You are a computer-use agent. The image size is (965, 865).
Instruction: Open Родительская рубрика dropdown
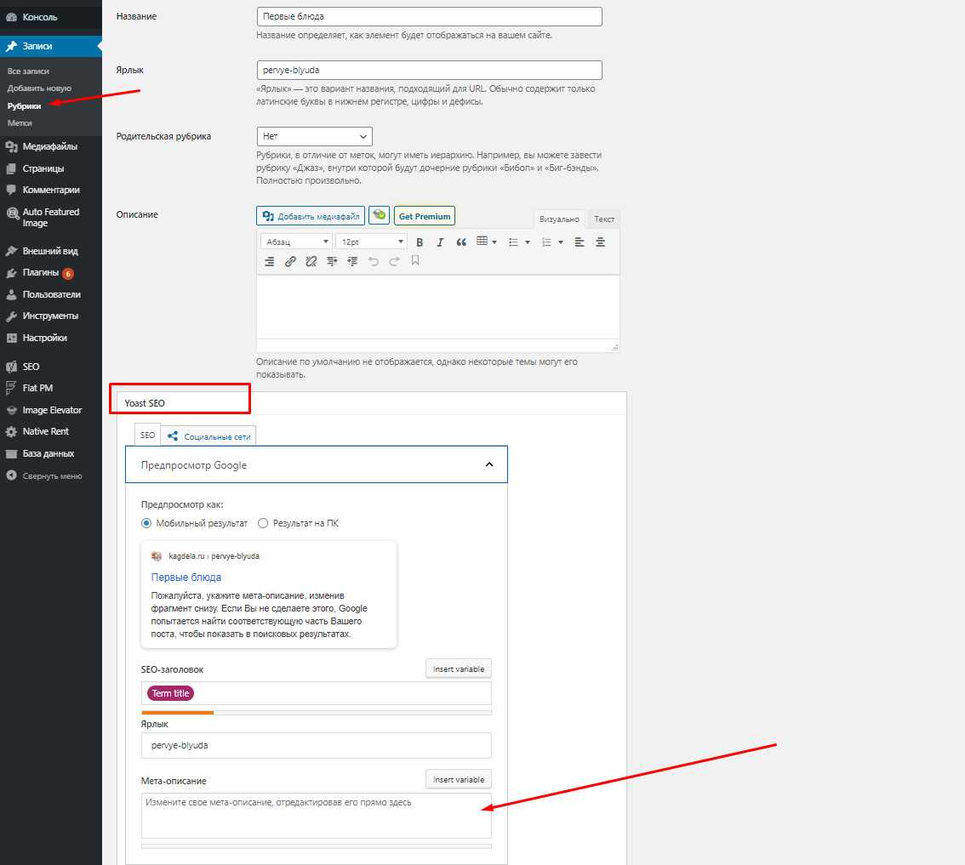tap(314, 136)
